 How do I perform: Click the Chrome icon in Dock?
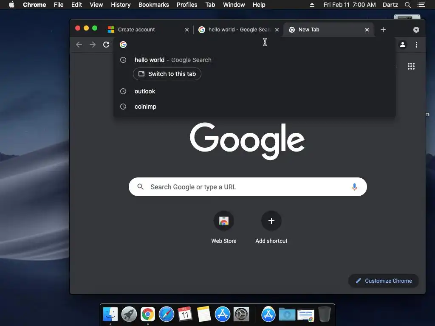147,315
